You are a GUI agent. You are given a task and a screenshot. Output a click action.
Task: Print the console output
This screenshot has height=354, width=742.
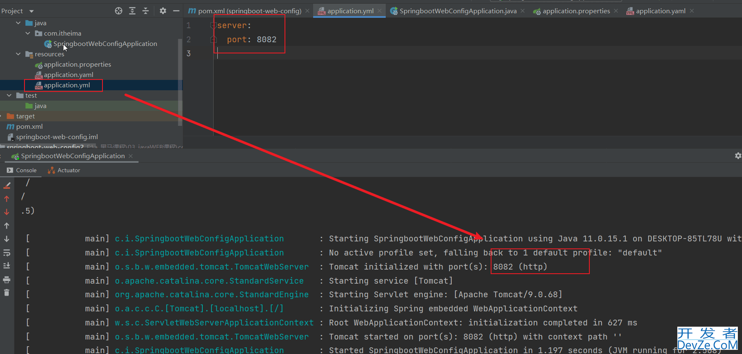click(x=7, y=279)
